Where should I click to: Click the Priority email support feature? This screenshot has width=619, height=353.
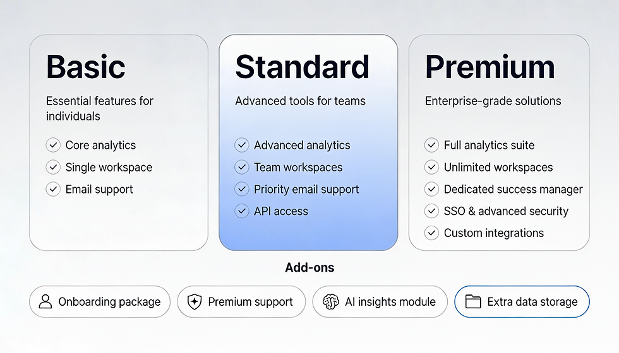coord(306,190)
